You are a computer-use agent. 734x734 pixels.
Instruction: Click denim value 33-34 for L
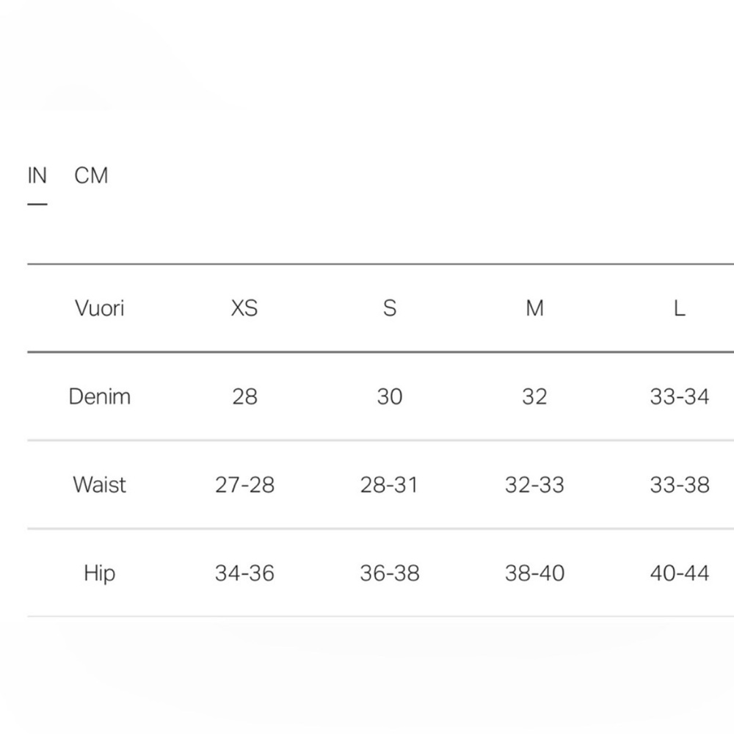[x=679, y=397]
